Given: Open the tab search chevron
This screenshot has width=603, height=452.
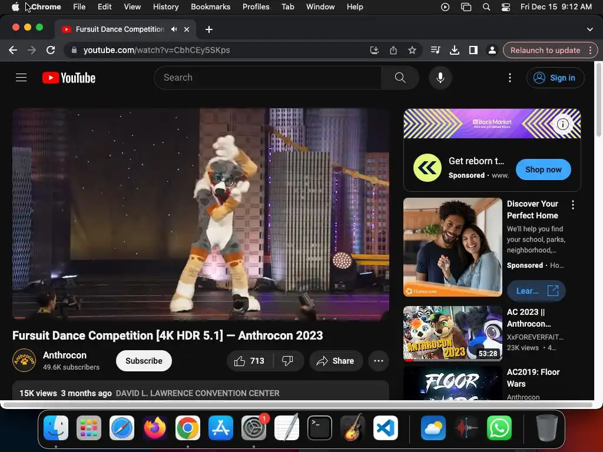Looking at the screenshot, I should (x=589, y=29).
